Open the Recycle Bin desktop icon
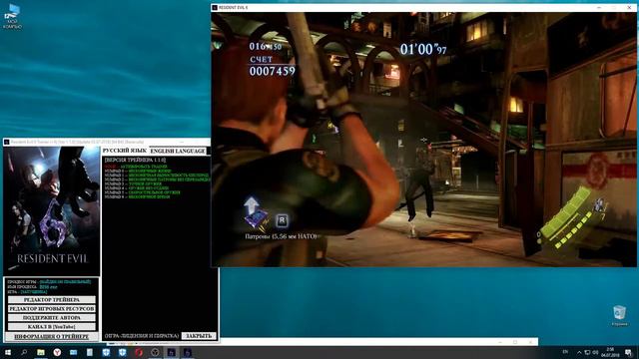639x359 pixels. [x=619, y=316]
